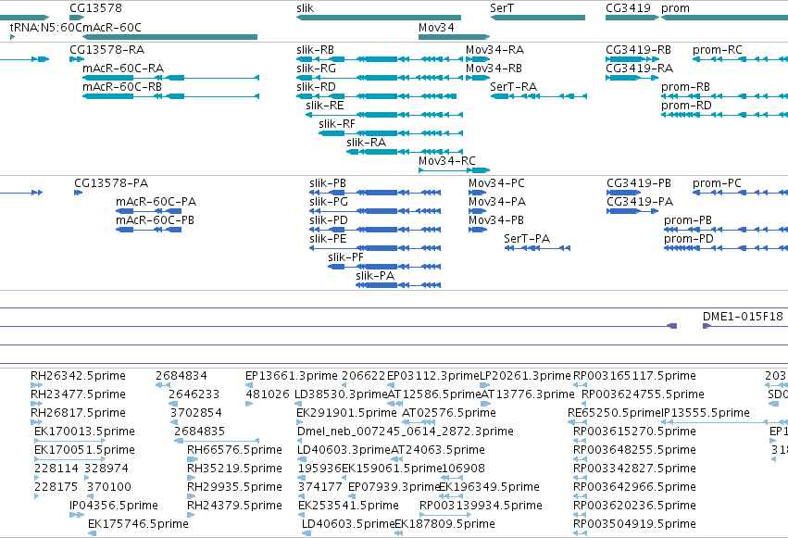
Task: Click the SerT-RA transcript label
Action: click(x=514, y=87)
